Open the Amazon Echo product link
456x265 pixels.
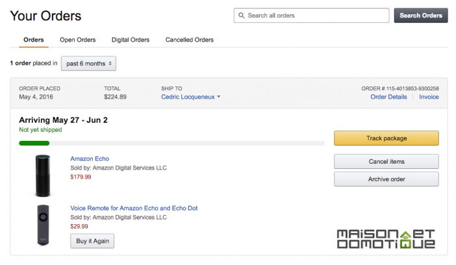coord(90,158)
